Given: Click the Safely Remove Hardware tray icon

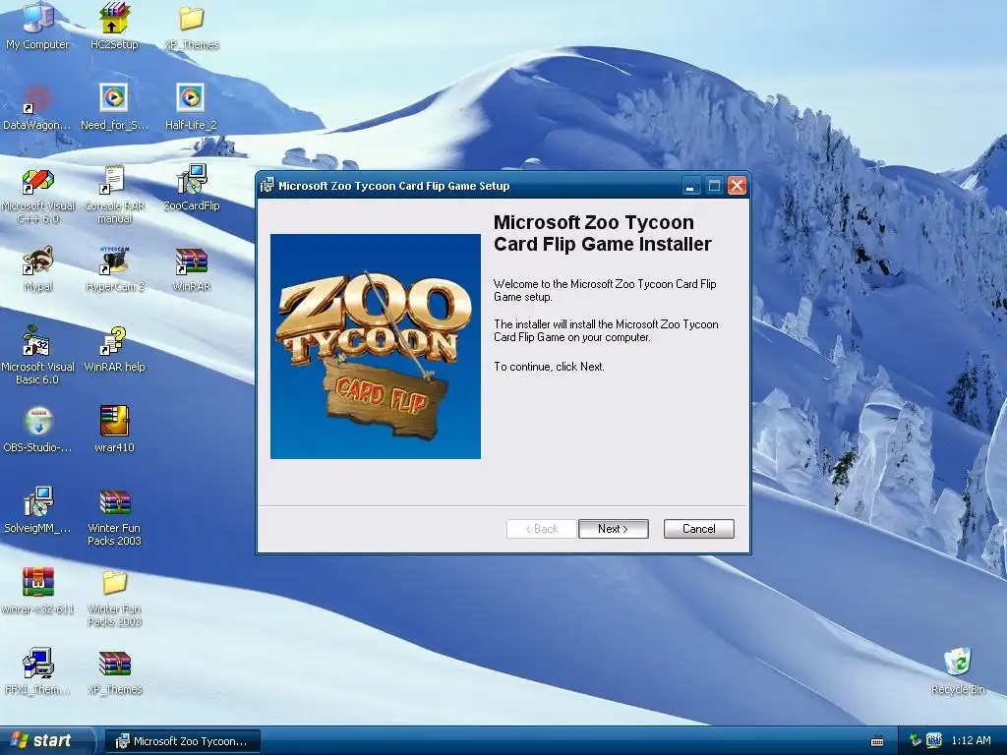Looking at the screenshot, I should coord(916,740).
